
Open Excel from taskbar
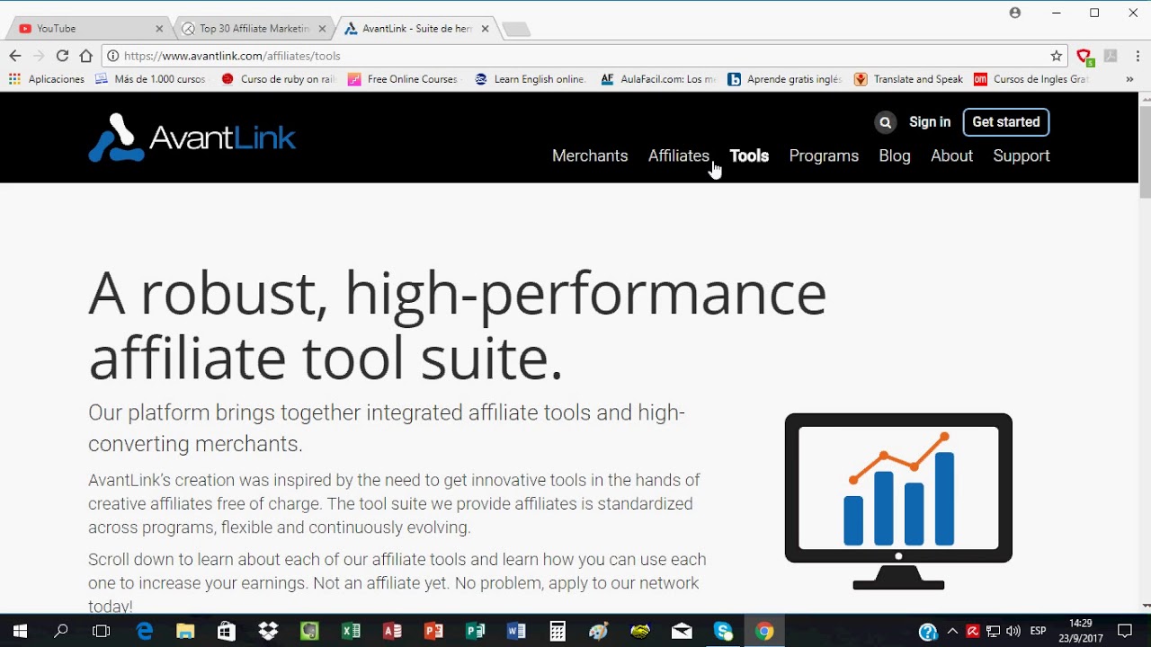351,631
